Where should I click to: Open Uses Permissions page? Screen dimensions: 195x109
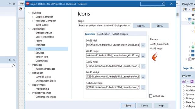click(44, 37)
